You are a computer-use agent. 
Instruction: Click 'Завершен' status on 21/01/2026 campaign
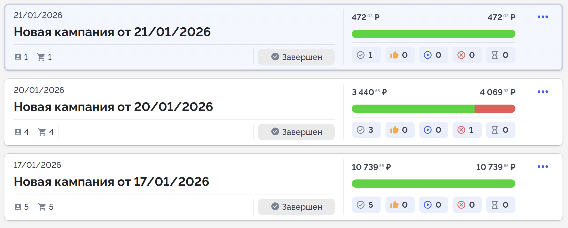click(296, 57)
